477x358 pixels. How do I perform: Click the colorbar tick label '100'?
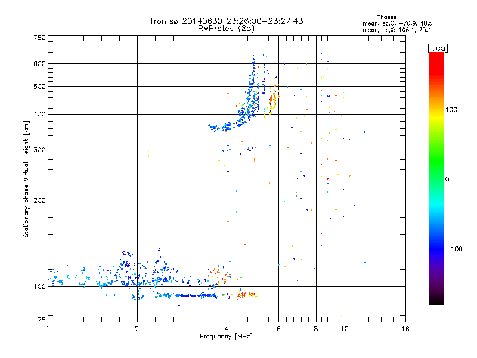(x=451, y=110)
